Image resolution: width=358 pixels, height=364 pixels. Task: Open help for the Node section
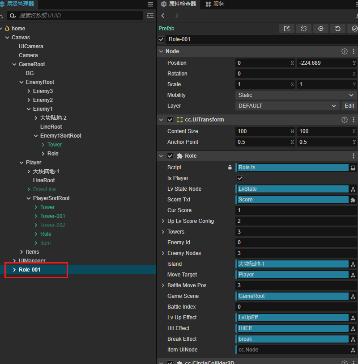[345, 51]
